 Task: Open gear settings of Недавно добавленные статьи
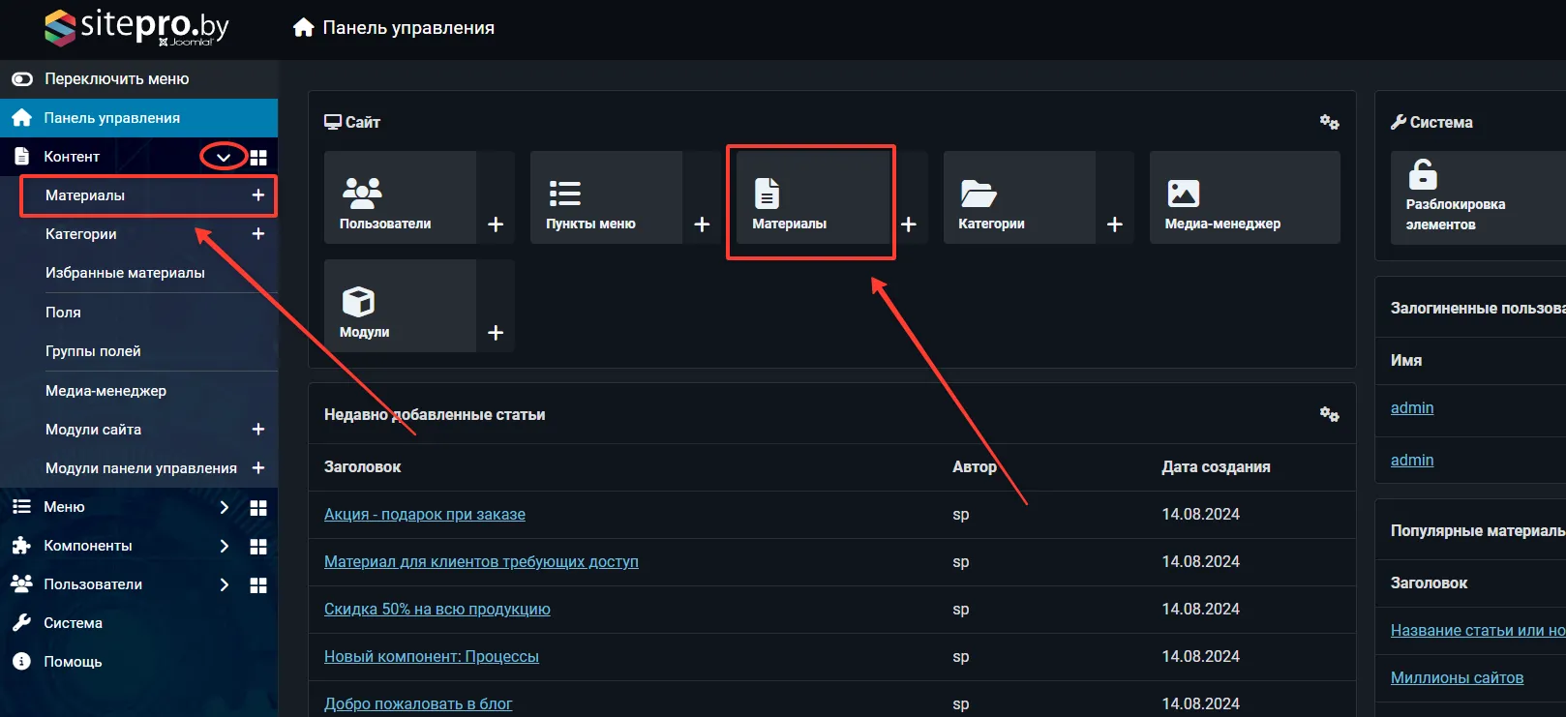[x=1329, y=414]
